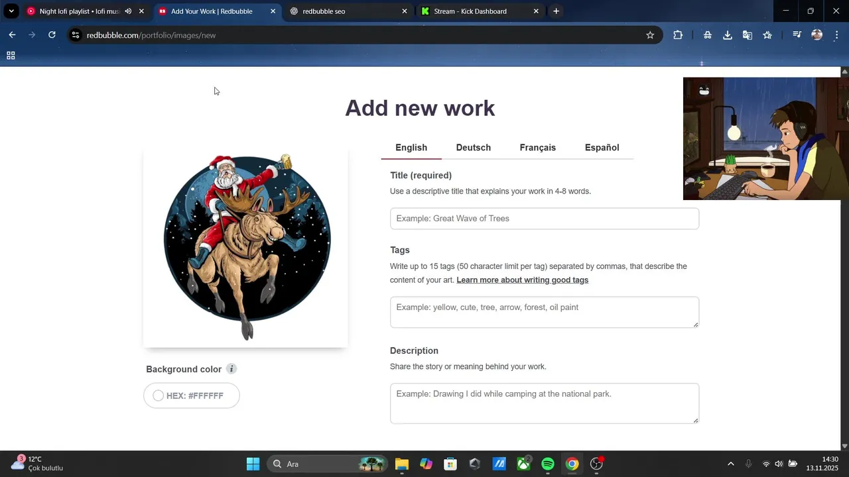Screen dimensions: 849x477
Task: Click the Title input field
Action: click(x=545, y=219)
